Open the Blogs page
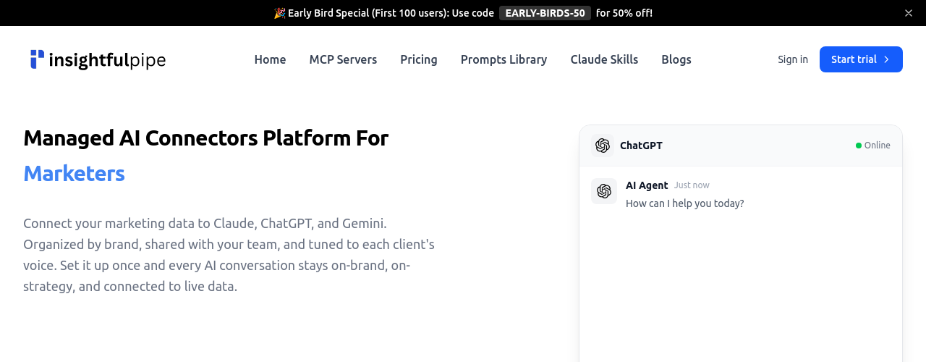Screen dimensions: 926x362 pyautogui.click(x=676, y=59)
